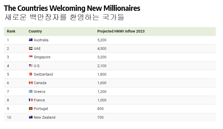Click the Australia flag icon

(31, 40)
